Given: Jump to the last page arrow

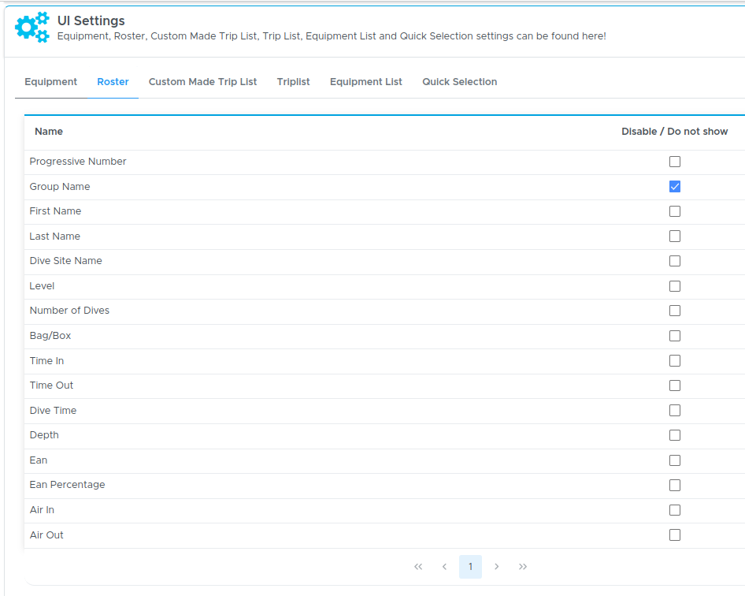Looking at the screenshot, I should [523, 567].
